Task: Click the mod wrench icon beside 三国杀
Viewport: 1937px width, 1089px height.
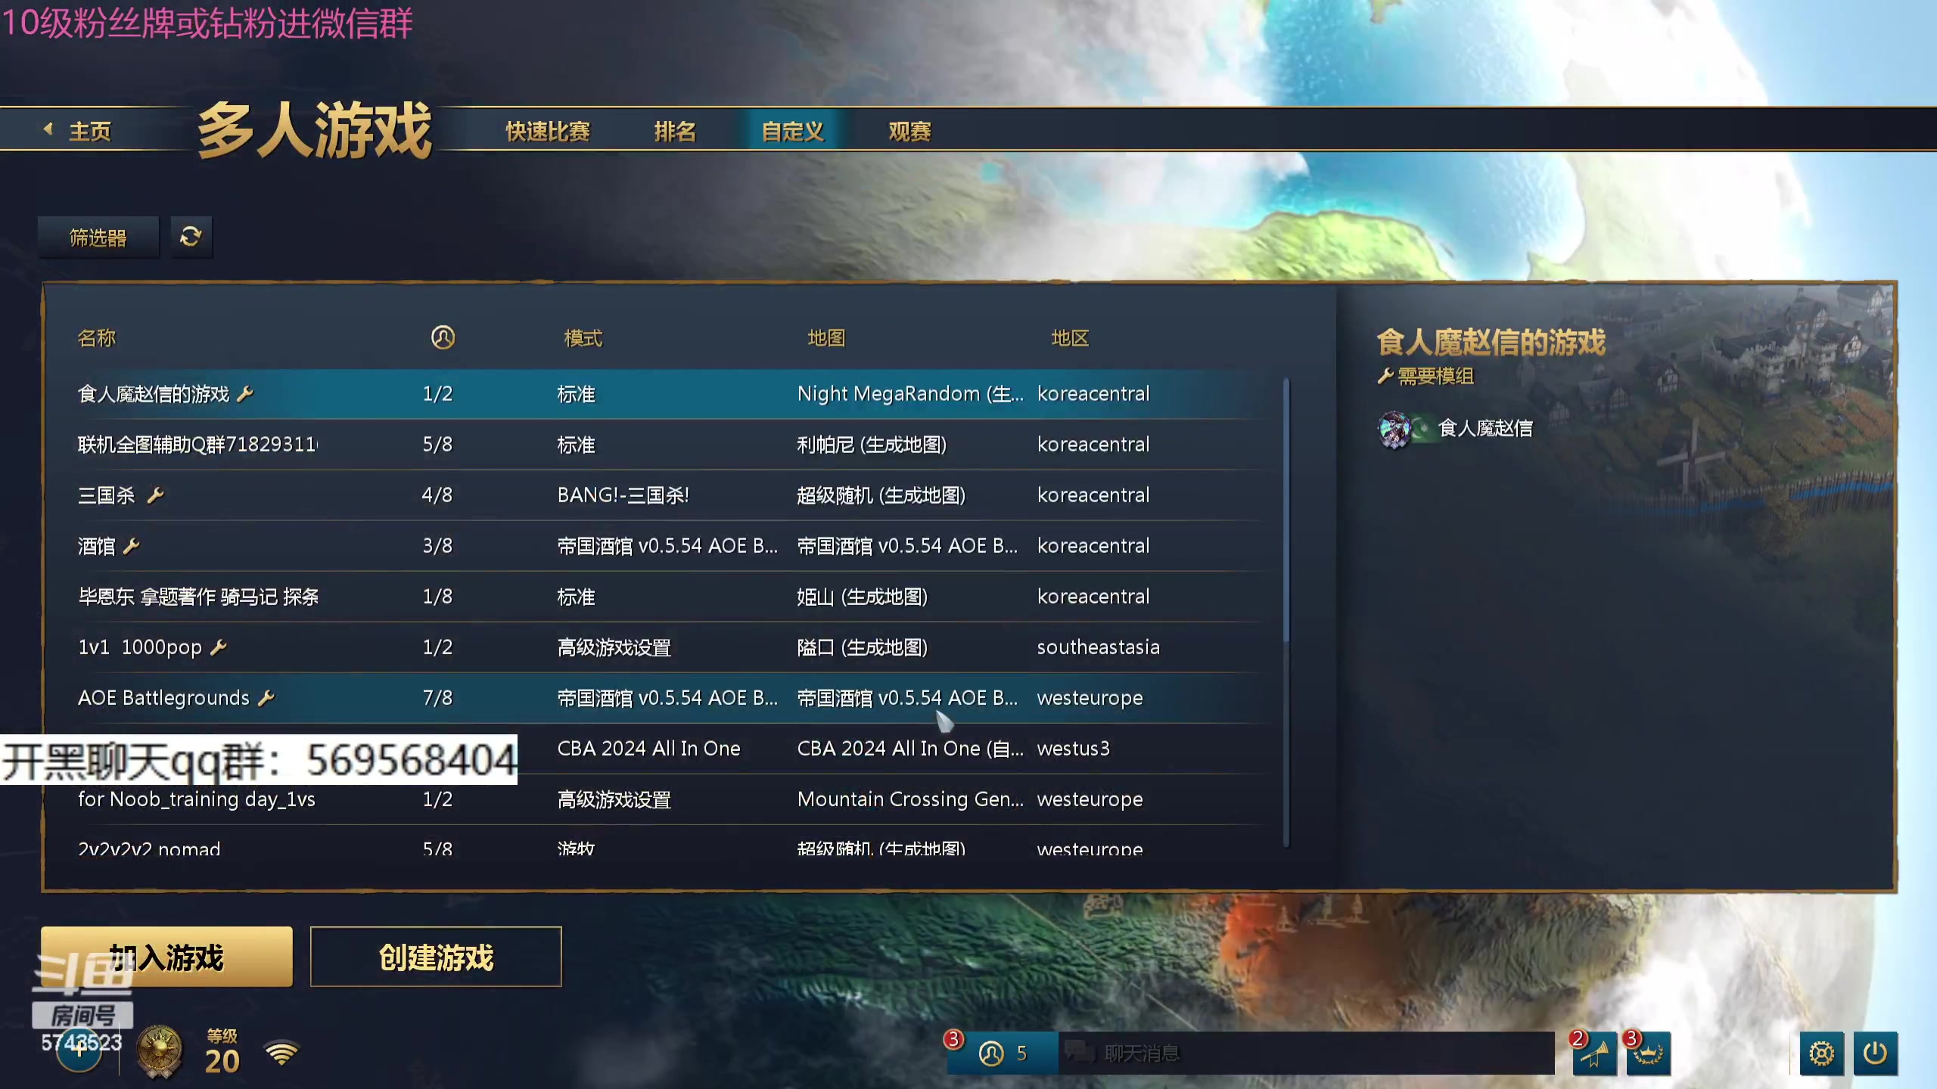Action: pyautogui.click(x=156, y=495)
